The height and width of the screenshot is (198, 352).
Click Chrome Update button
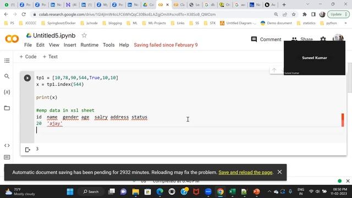pyautogui.click(x=338, y=14)
